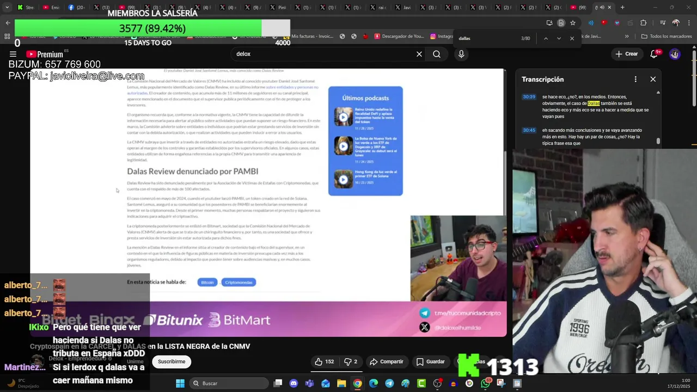The height and width of the screenshot is (392, 697).
Task: Bookmark this page with star icon
Action: (573, 23)
